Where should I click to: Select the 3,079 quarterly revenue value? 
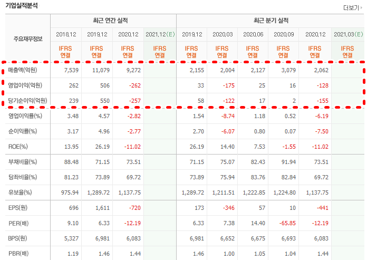coord(288,70)
